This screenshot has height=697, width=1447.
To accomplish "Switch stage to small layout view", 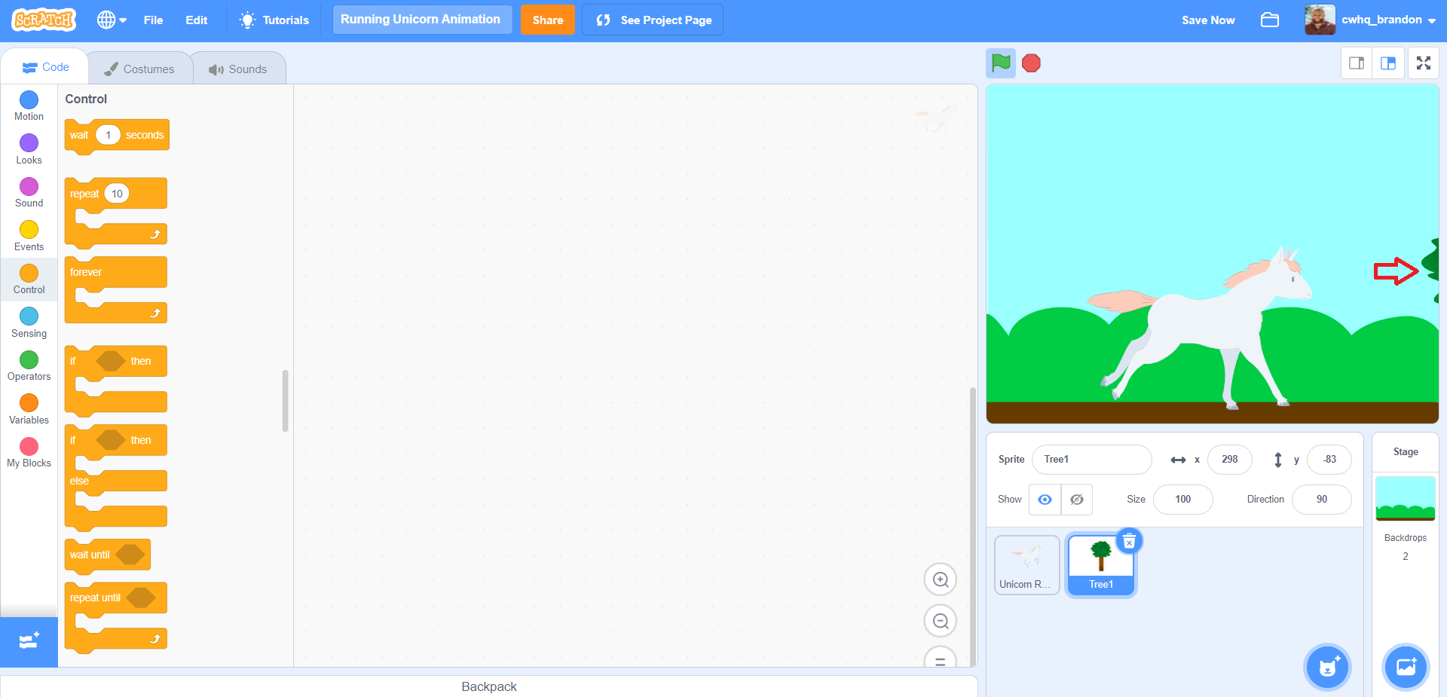I will pos(1356,63).
